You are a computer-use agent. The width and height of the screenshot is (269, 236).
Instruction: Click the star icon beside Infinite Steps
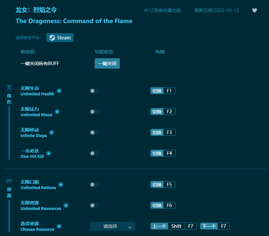point(52,132)
